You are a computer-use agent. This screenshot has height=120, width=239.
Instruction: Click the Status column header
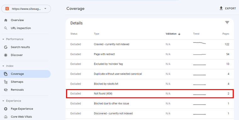pos(74,34)
